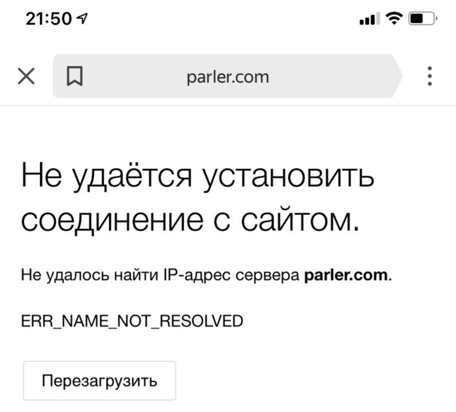Tap the word "установить" in the heading
This screenshot has width=456, height=412.
pyautogui.click(x=288, y=177)
